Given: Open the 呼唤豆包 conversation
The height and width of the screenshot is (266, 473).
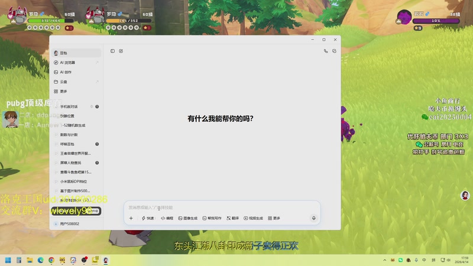Looking at the screenshot, I should click(x=76, y=144).
